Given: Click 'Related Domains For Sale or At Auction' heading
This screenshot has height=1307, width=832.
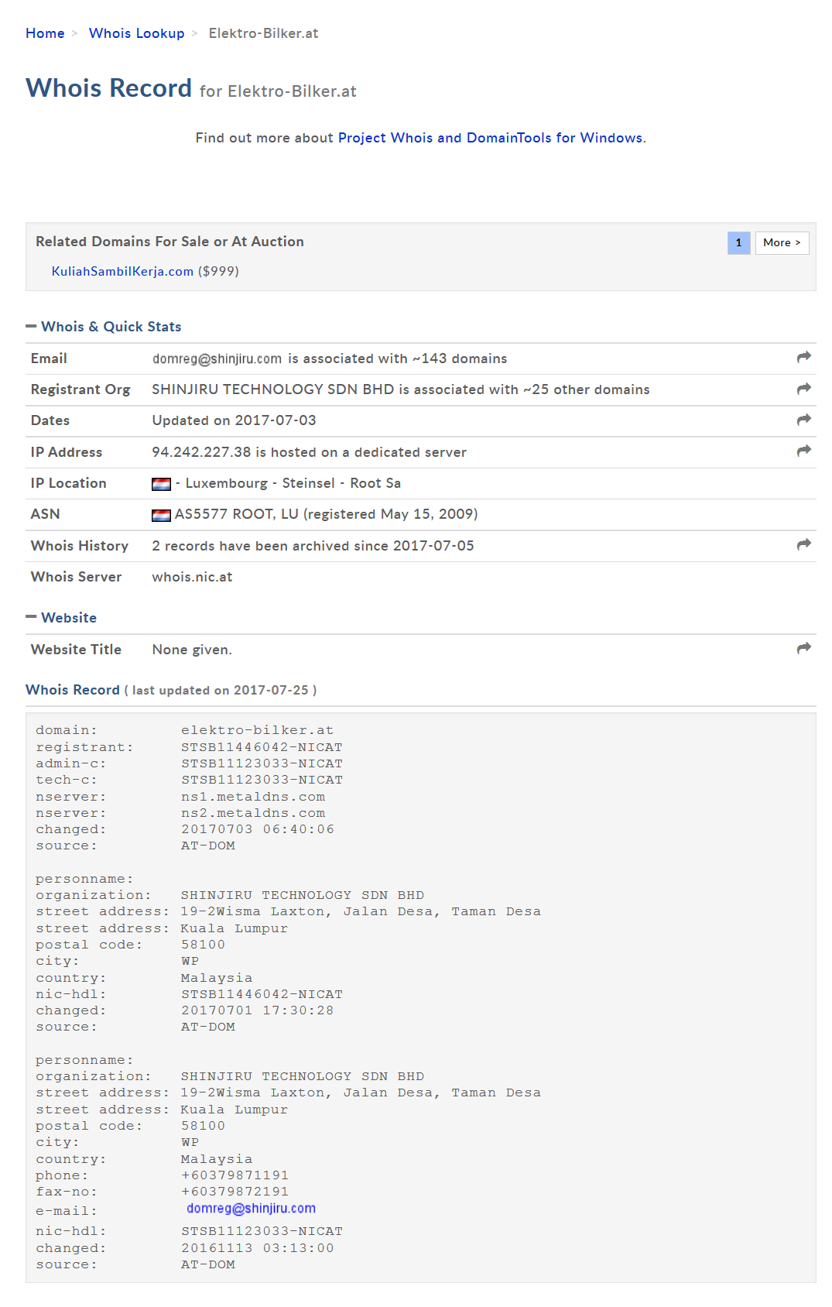Looking at the screenshot, I should pyautogui.click(x=169, y=242).
